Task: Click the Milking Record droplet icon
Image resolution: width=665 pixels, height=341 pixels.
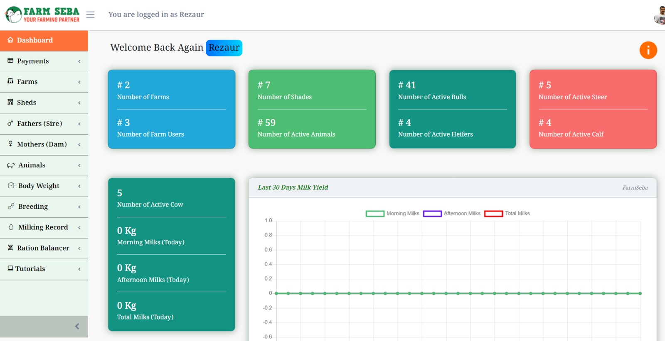Action: point(11,227)
